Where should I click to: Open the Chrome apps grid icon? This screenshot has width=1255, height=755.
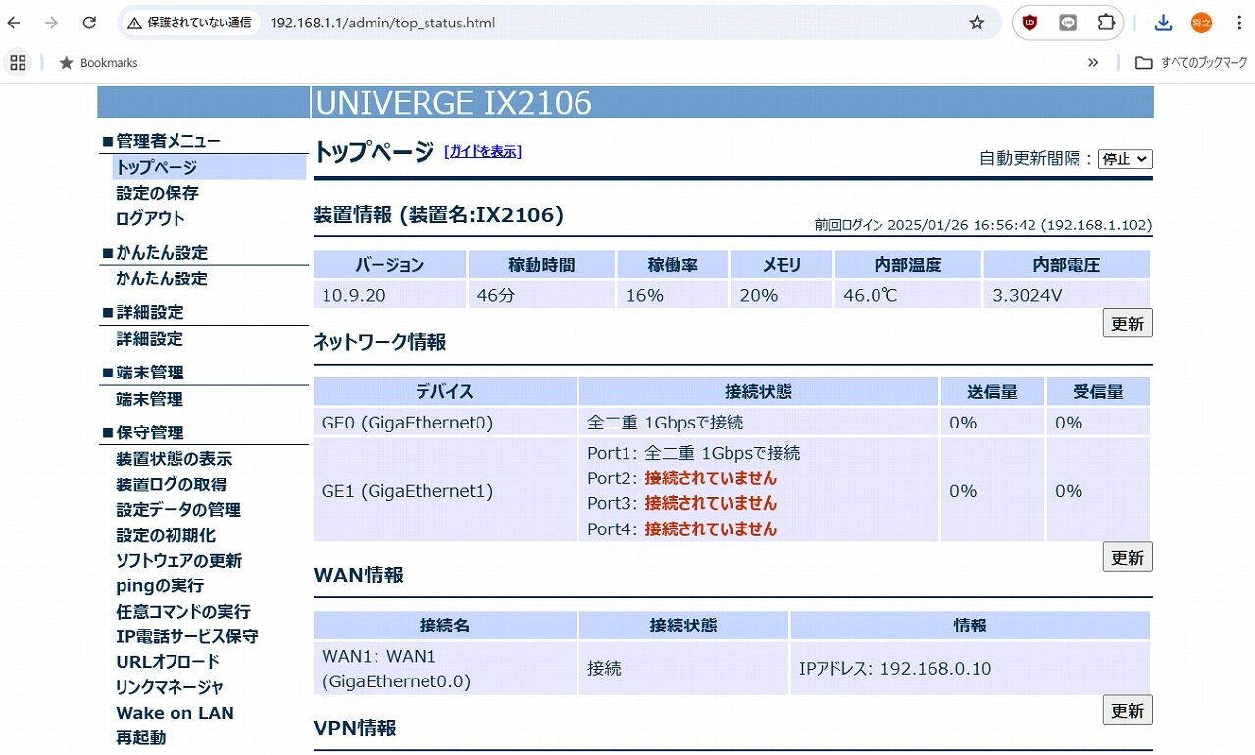(18, 63)
